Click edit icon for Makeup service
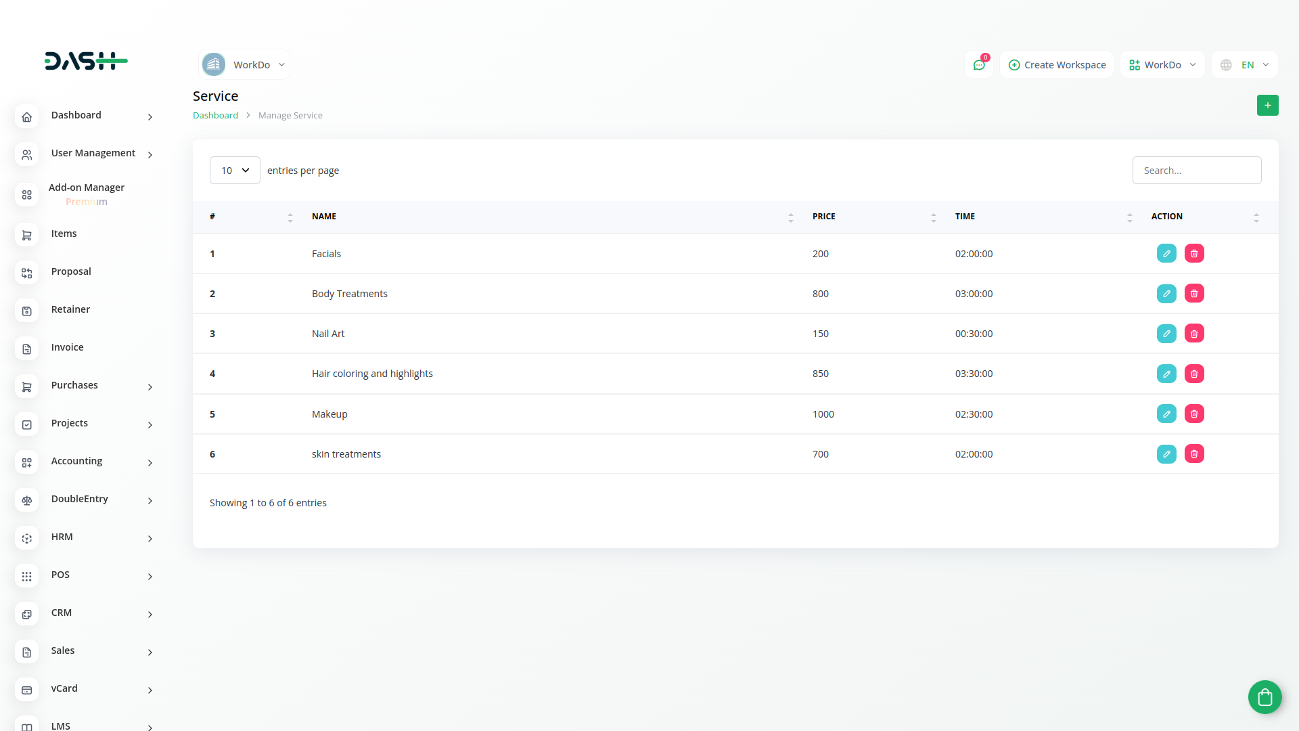The width and height of the screenshot is (1299, 731). (x=1166, y=414)
